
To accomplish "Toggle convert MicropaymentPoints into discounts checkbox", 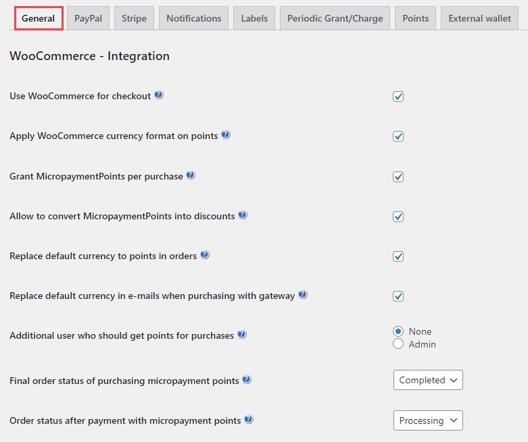I will [398, 217].
